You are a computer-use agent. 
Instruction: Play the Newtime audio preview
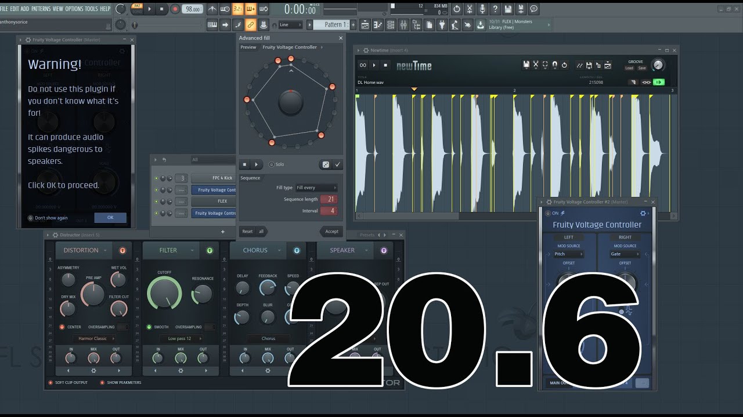pyautogui.click(x=374, y=65)
